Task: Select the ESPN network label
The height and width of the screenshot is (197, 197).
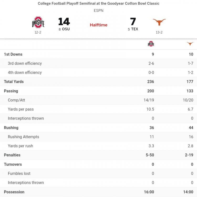Action: coord(98,11)
